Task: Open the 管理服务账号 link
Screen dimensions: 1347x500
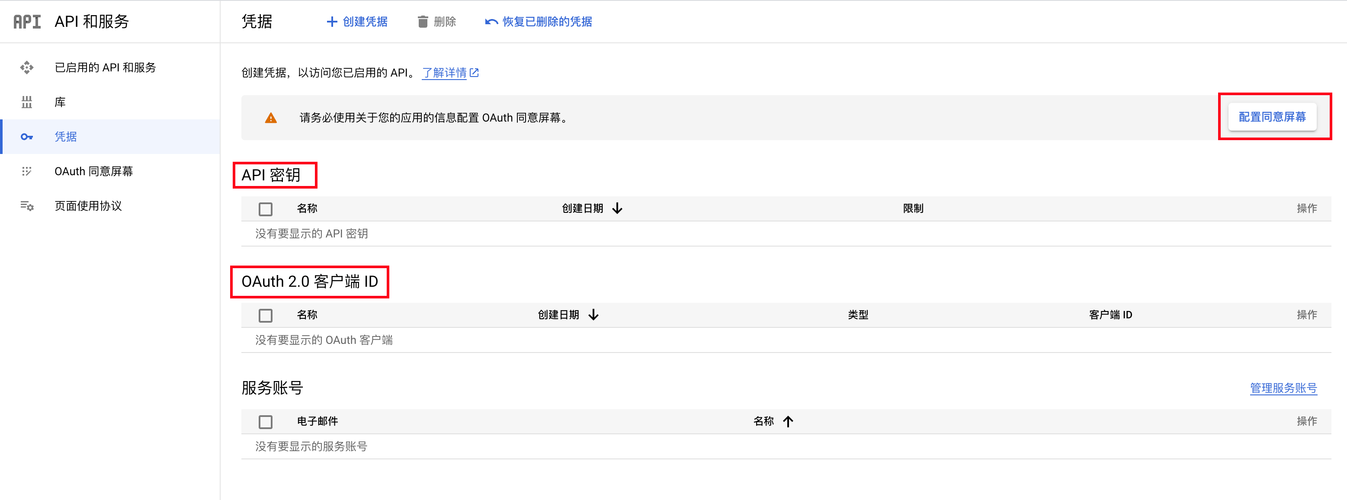Action: coord(1284,388)
